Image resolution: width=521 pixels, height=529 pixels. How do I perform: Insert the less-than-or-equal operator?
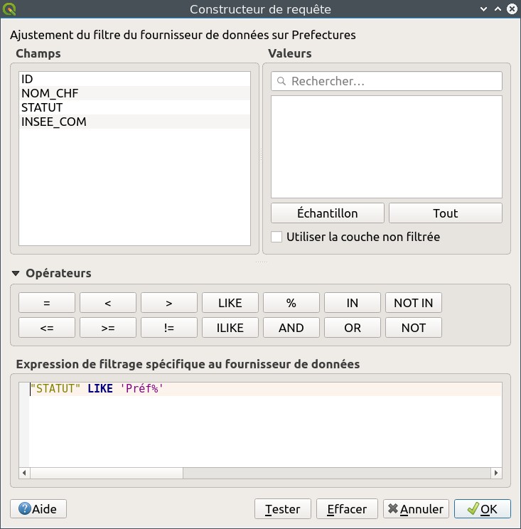click(47, 328)
